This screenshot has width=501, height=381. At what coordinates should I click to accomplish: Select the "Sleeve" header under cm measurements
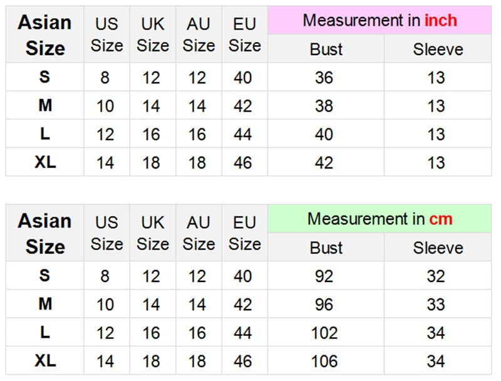pyautogui.click(x=437, y=248)
